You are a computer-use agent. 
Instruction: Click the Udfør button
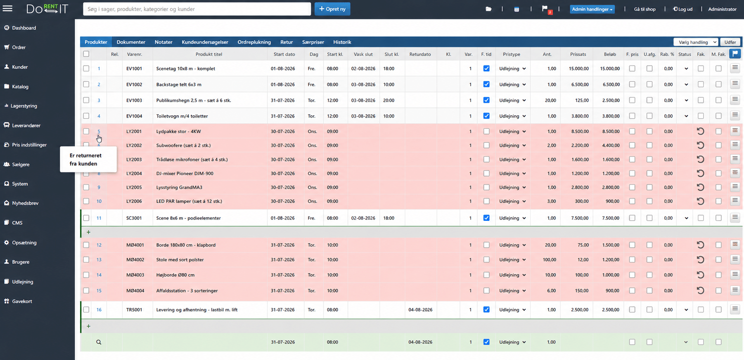pos(730,42)
